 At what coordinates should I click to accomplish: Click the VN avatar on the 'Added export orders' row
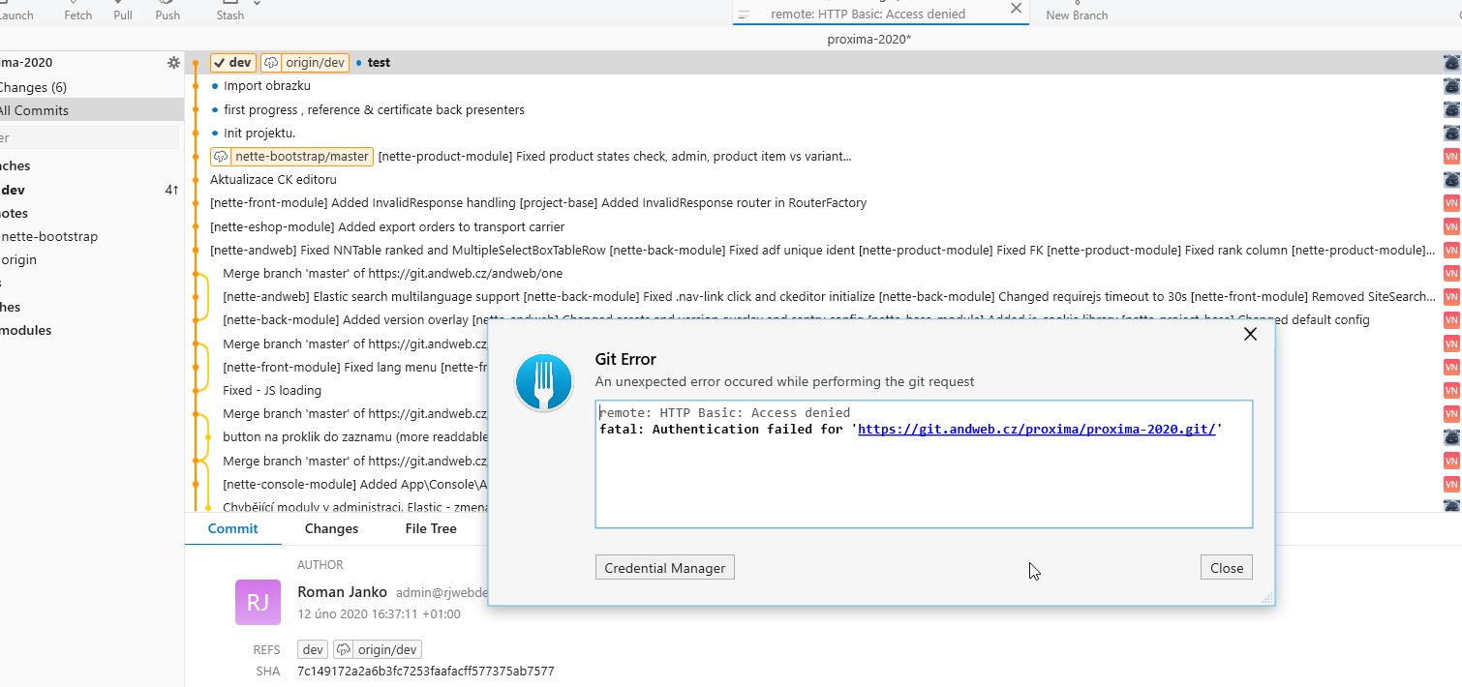click(1451, 226)
